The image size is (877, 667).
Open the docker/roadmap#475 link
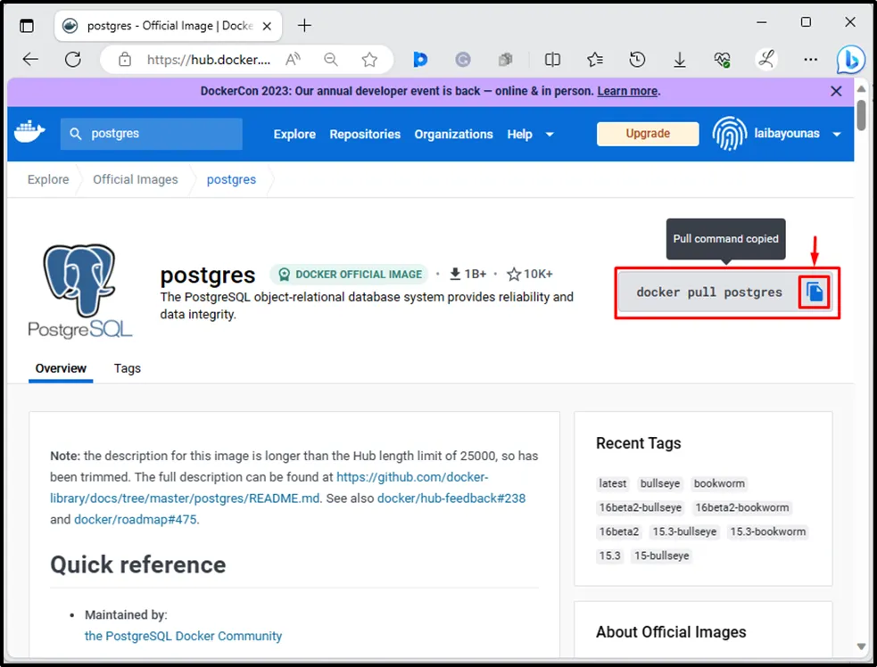(x=136, y=519)
